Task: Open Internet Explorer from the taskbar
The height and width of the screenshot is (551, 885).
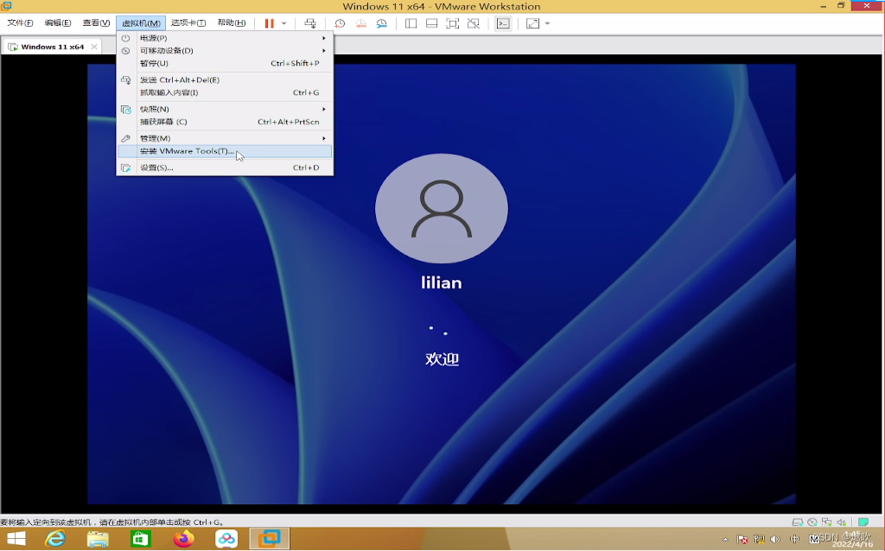Action: tap(55, 539)
